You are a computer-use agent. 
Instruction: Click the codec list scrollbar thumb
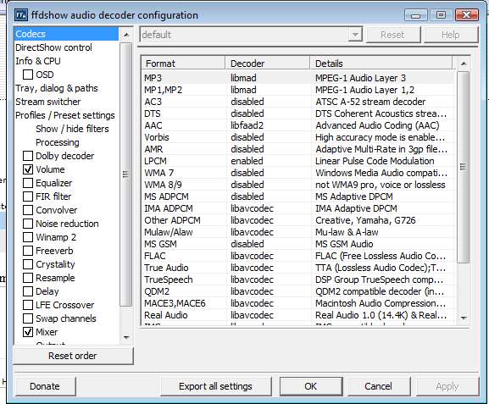(x=464, y=167)
